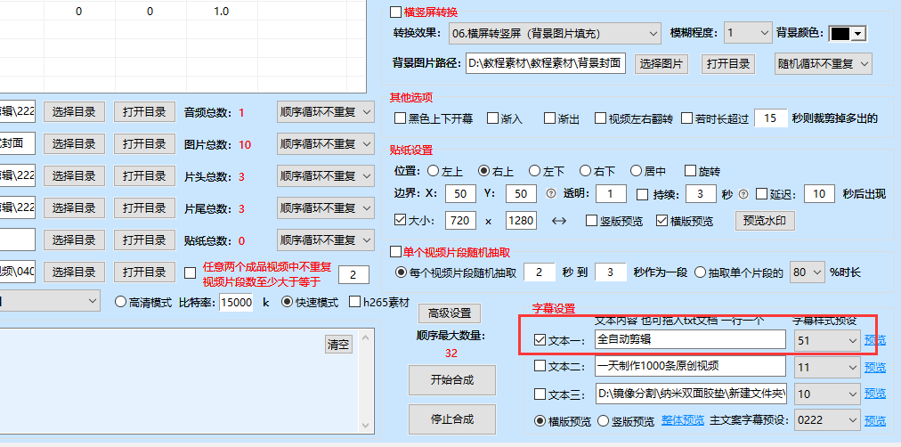Enable 文本三 checkbox
The width and height of the screenshot is (901, 447).
point(540,394)
